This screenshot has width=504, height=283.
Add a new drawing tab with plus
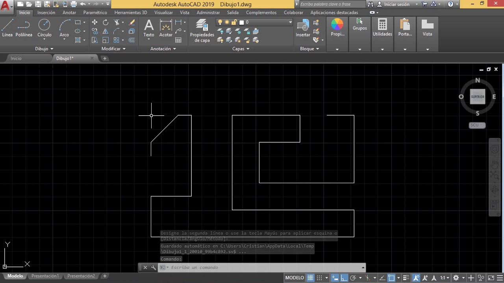[105, 58]
